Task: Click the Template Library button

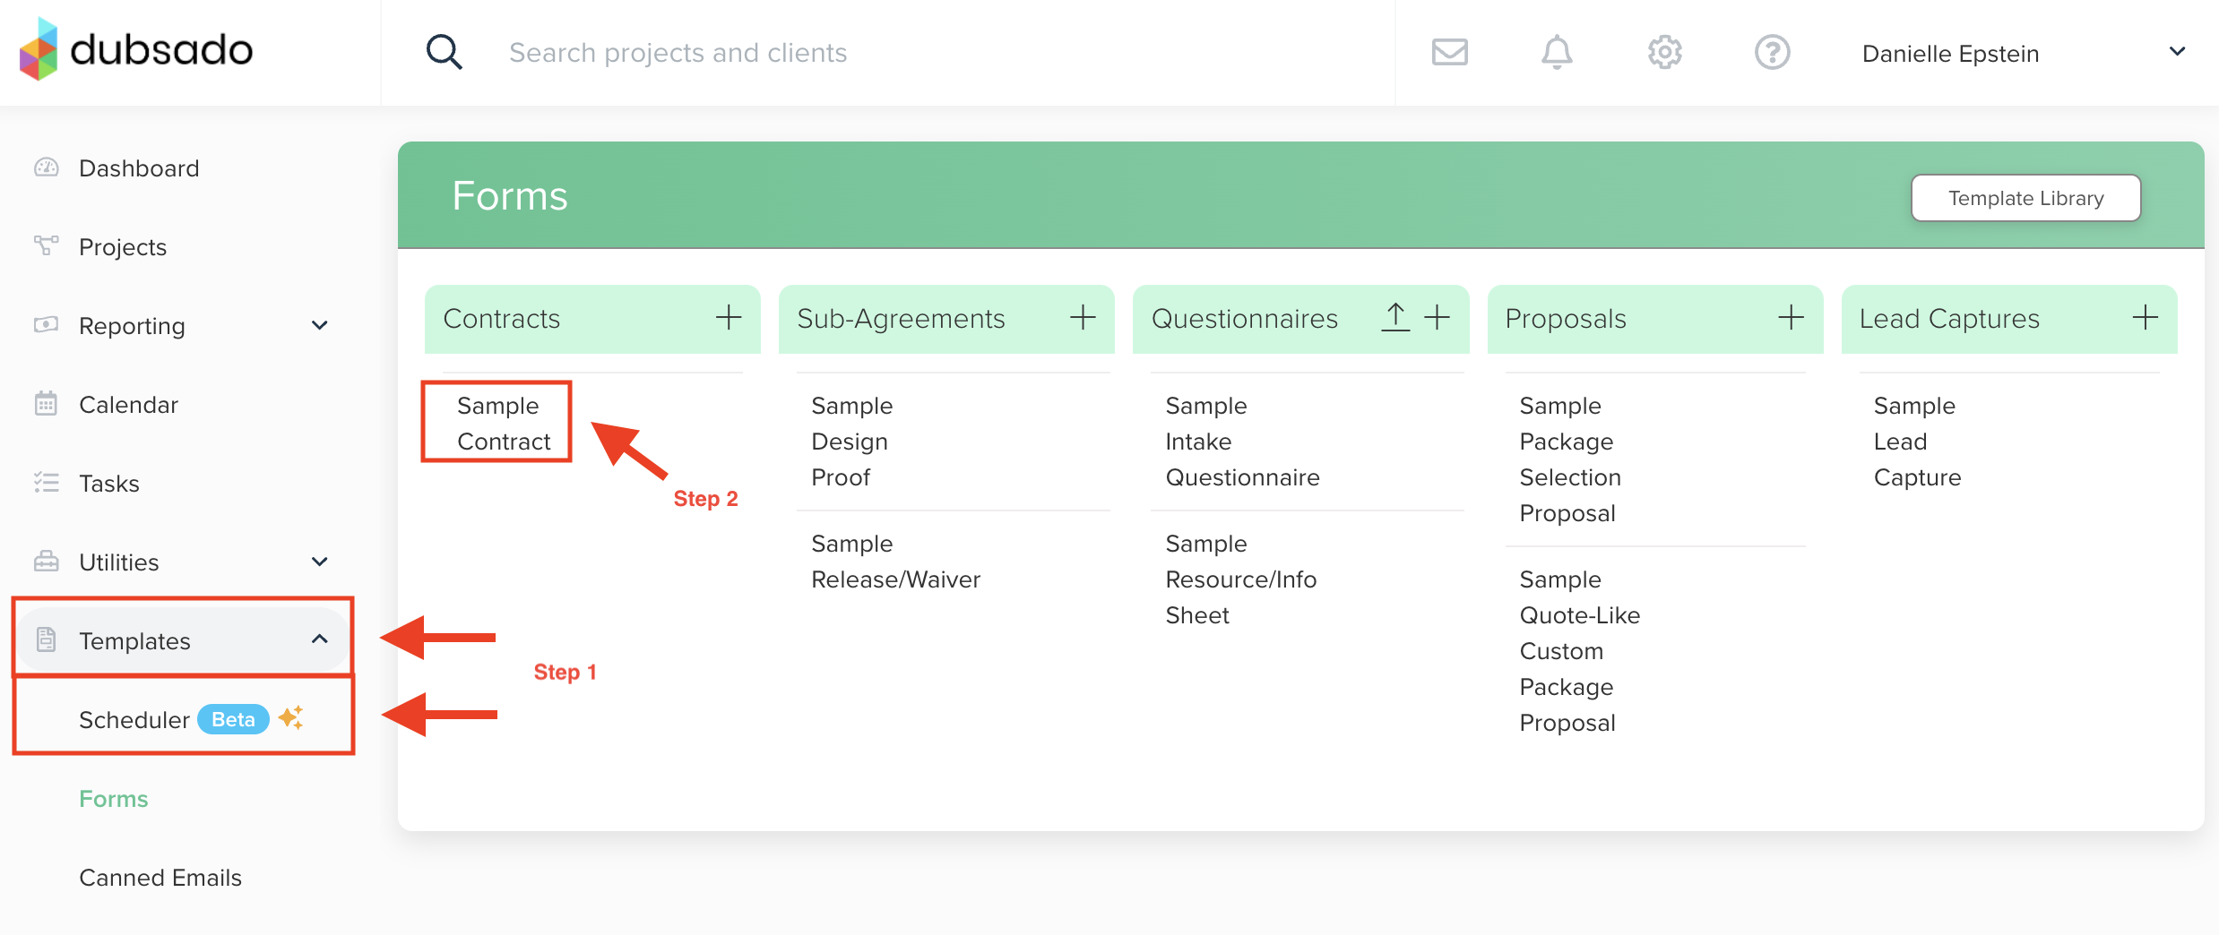Action: coord(2025,198)
